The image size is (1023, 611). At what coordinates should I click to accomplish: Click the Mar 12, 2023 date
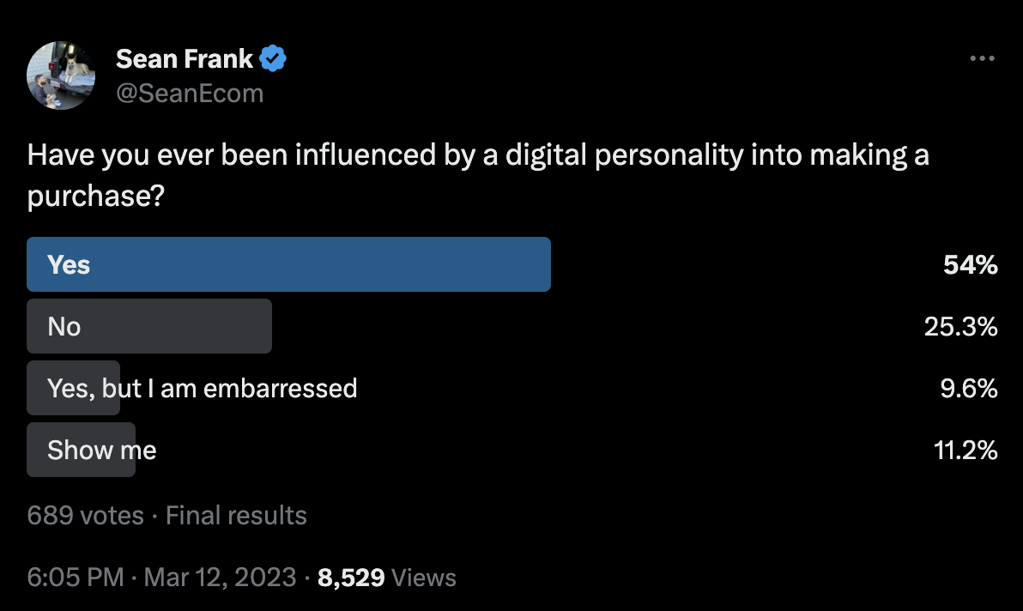220,577
